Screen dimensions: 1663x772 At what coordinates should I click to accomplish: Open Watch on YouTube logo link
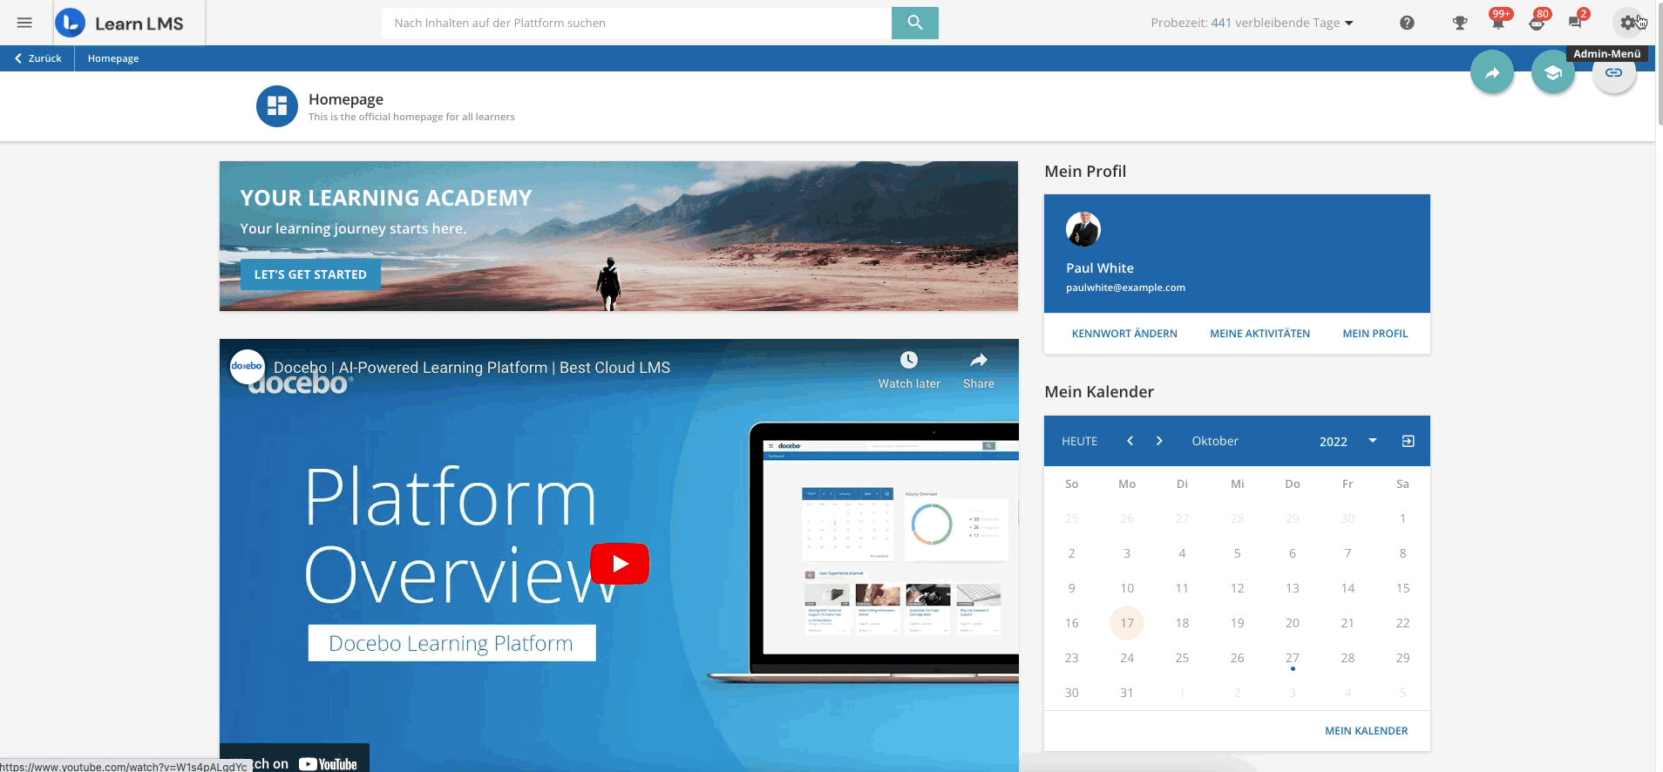[x=328, y=764]
